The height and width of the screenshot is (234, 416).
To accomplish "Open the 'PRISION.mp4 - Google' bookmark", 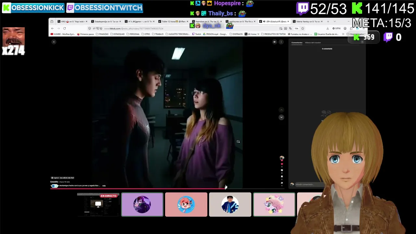I will pos(215,34).
